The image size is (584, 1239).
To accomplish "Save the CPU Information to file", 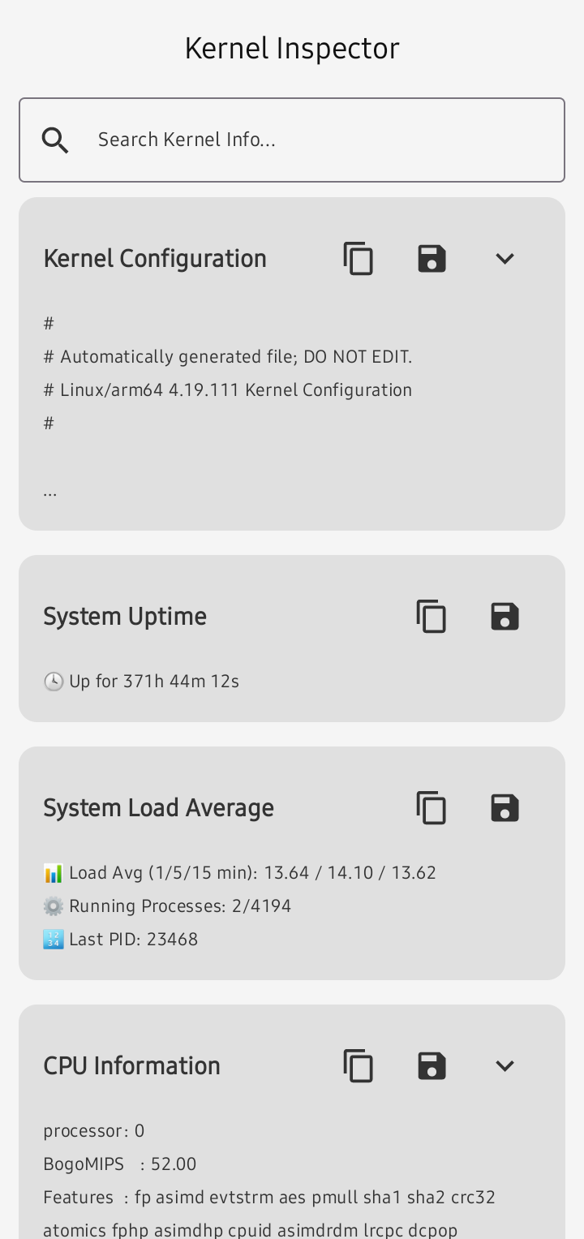I will [432, 1066].
